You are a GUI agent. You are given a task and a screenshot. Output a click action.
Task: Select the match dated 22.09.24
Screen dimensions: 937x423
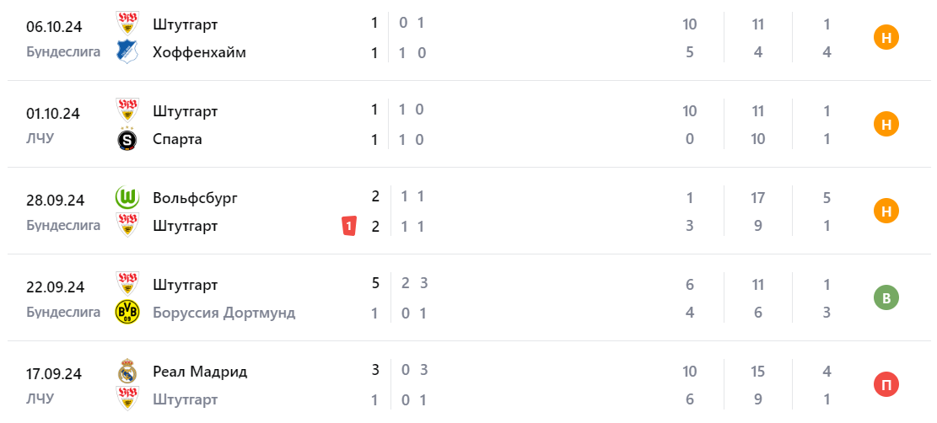(55, 287)
